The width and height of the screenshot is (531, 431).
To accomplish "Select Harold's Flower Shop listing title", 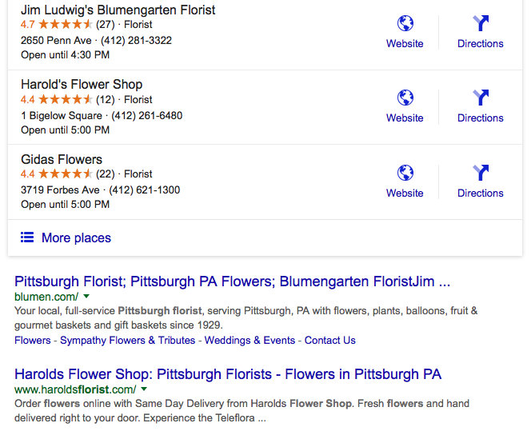I will click(82, 85).
